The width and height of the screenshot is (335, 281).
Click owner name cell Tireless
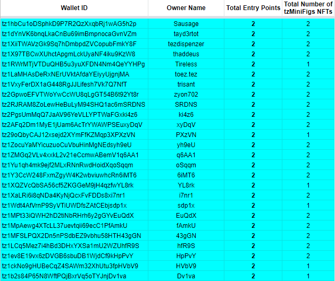pos(186,64)
